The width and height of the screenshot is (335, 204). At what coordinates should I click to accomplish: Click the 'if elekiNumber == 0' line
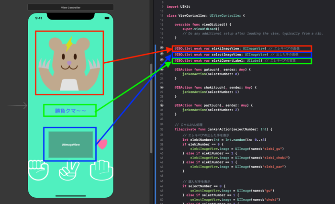click(x=203, y=144)
